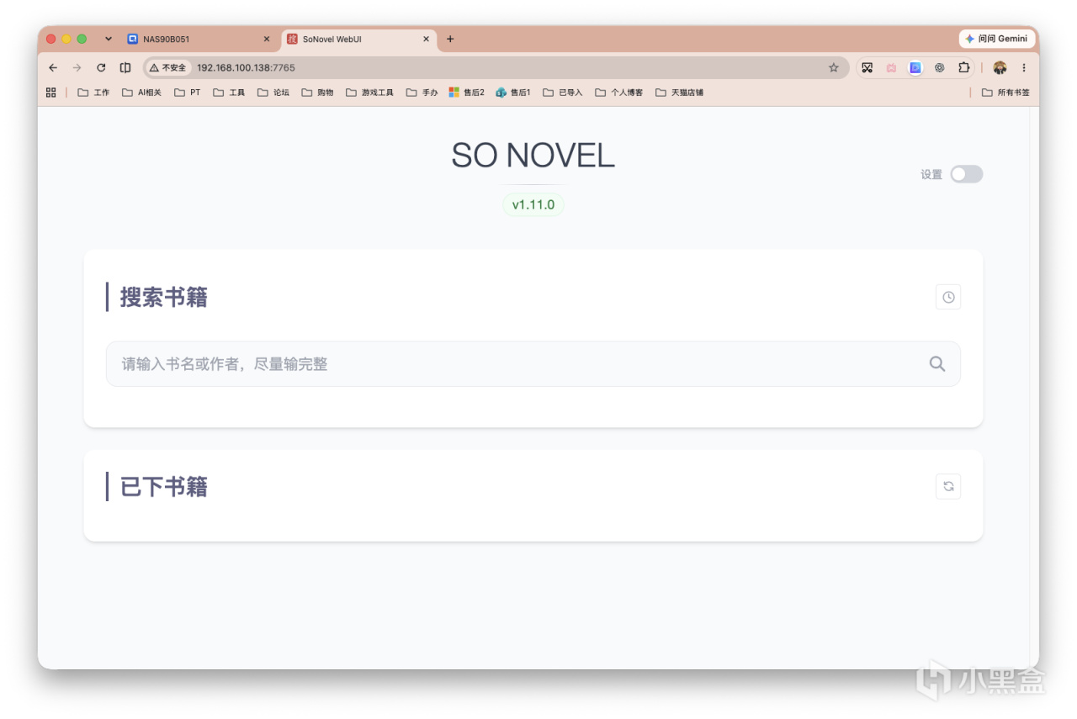
Task: Open the pink extension icon
Action: pos(891,67)
